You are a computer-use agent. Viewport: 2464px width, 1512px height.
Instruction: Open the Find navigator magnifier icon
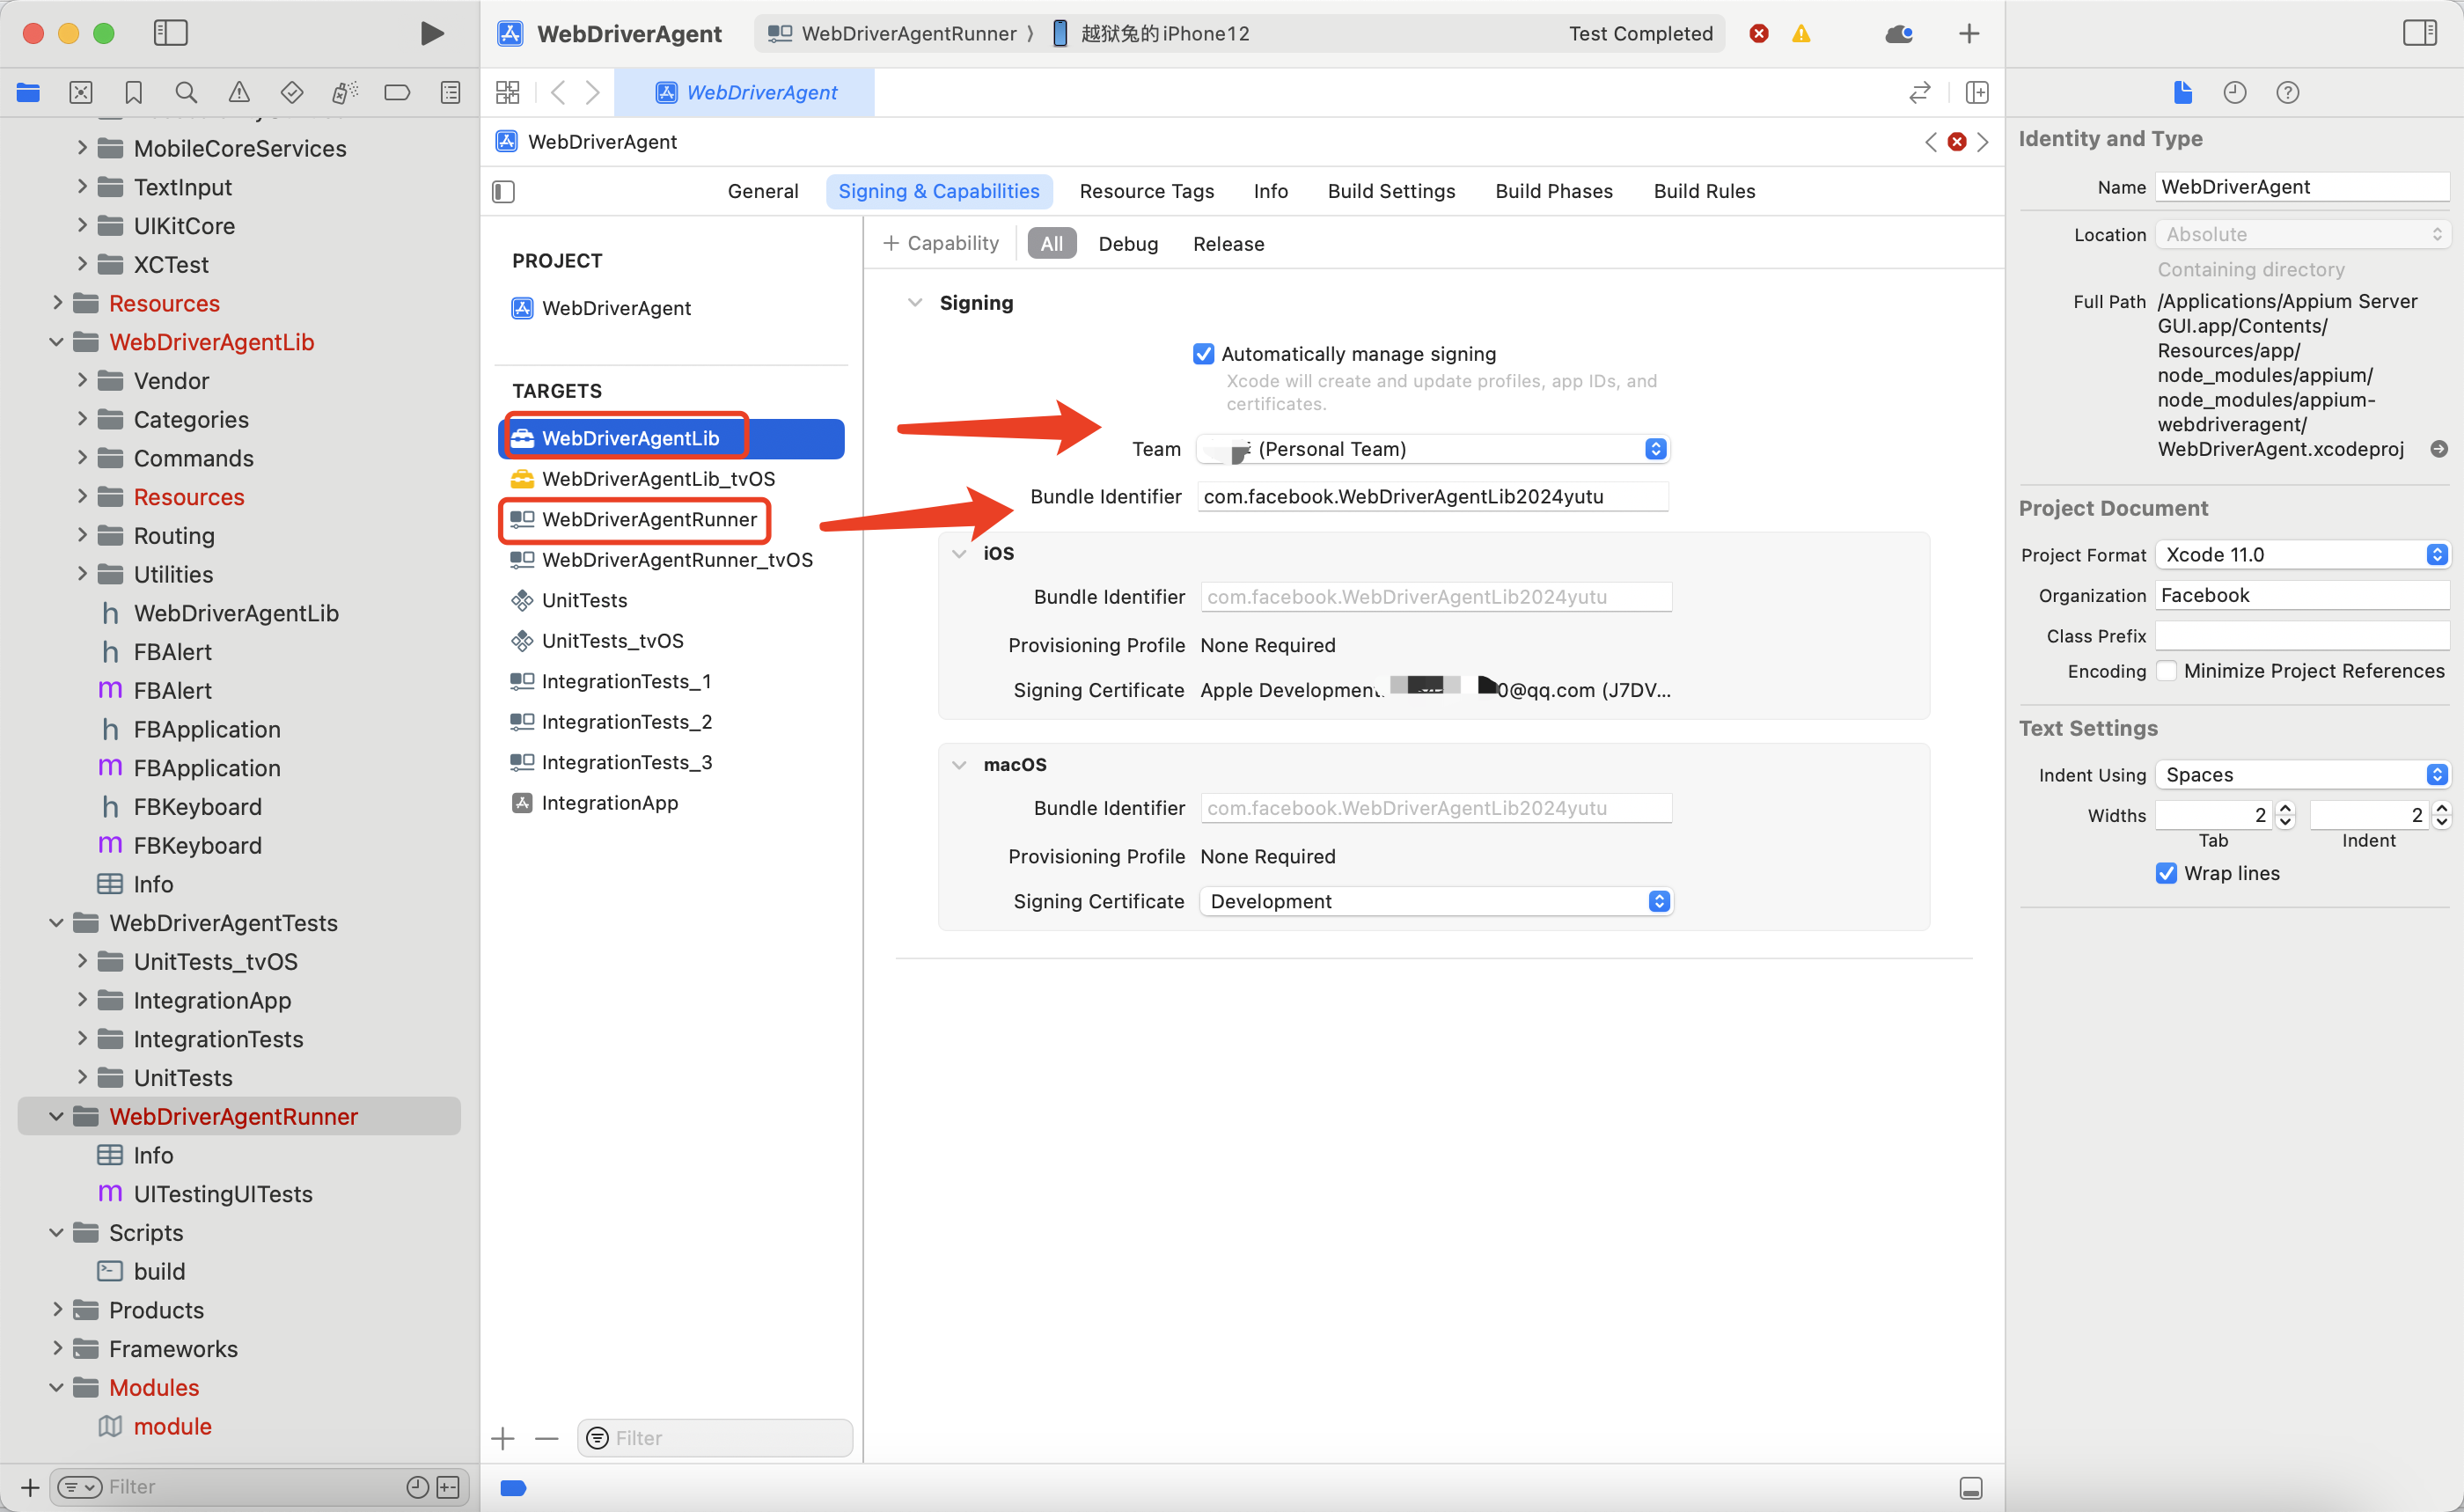coord(186,93)
